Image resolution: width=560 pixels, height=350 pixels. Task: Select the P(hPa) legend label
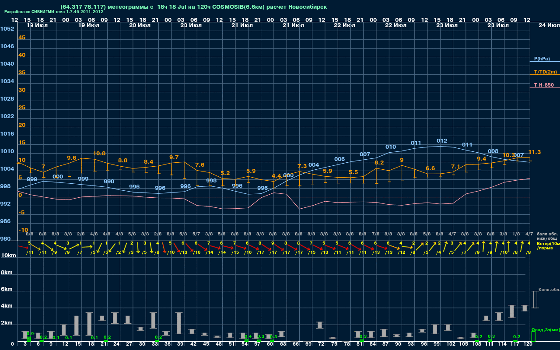(x=542, y=59)
